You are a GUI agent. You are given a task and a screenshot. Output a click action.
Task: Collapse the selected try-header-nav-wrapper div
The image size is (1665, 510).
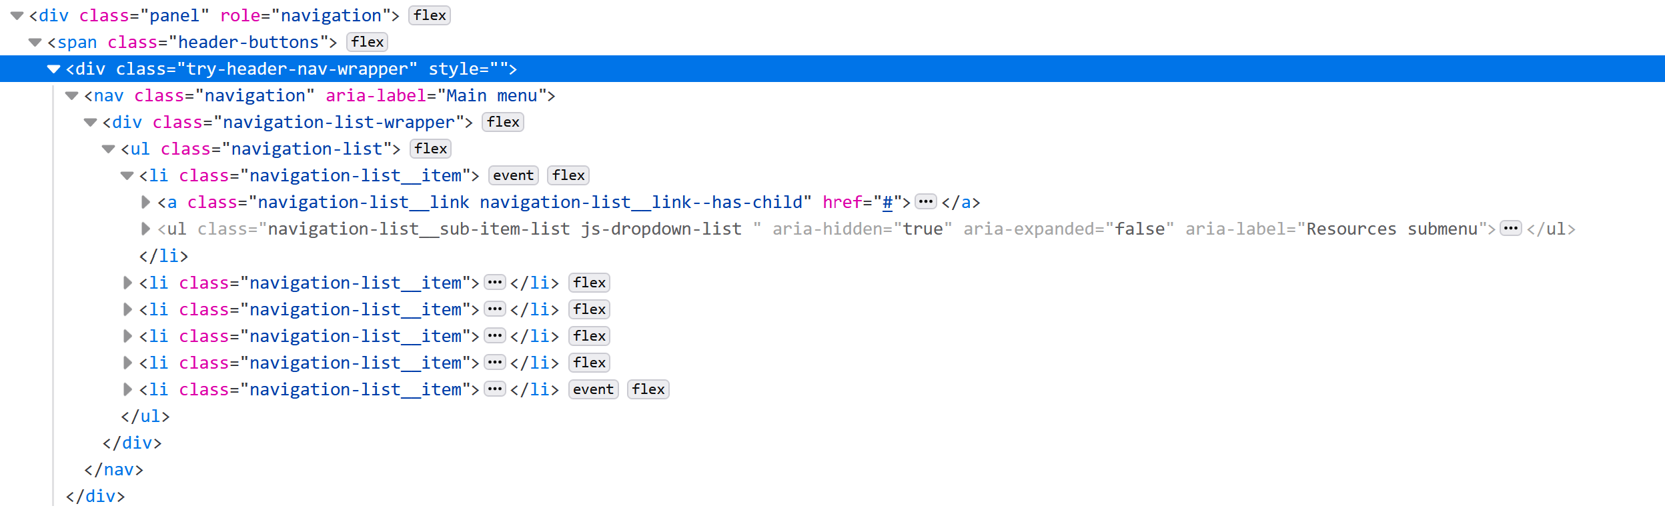pos(54,69)
